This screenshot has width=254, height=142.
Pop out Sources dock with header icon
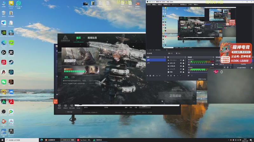click(185, 57)
